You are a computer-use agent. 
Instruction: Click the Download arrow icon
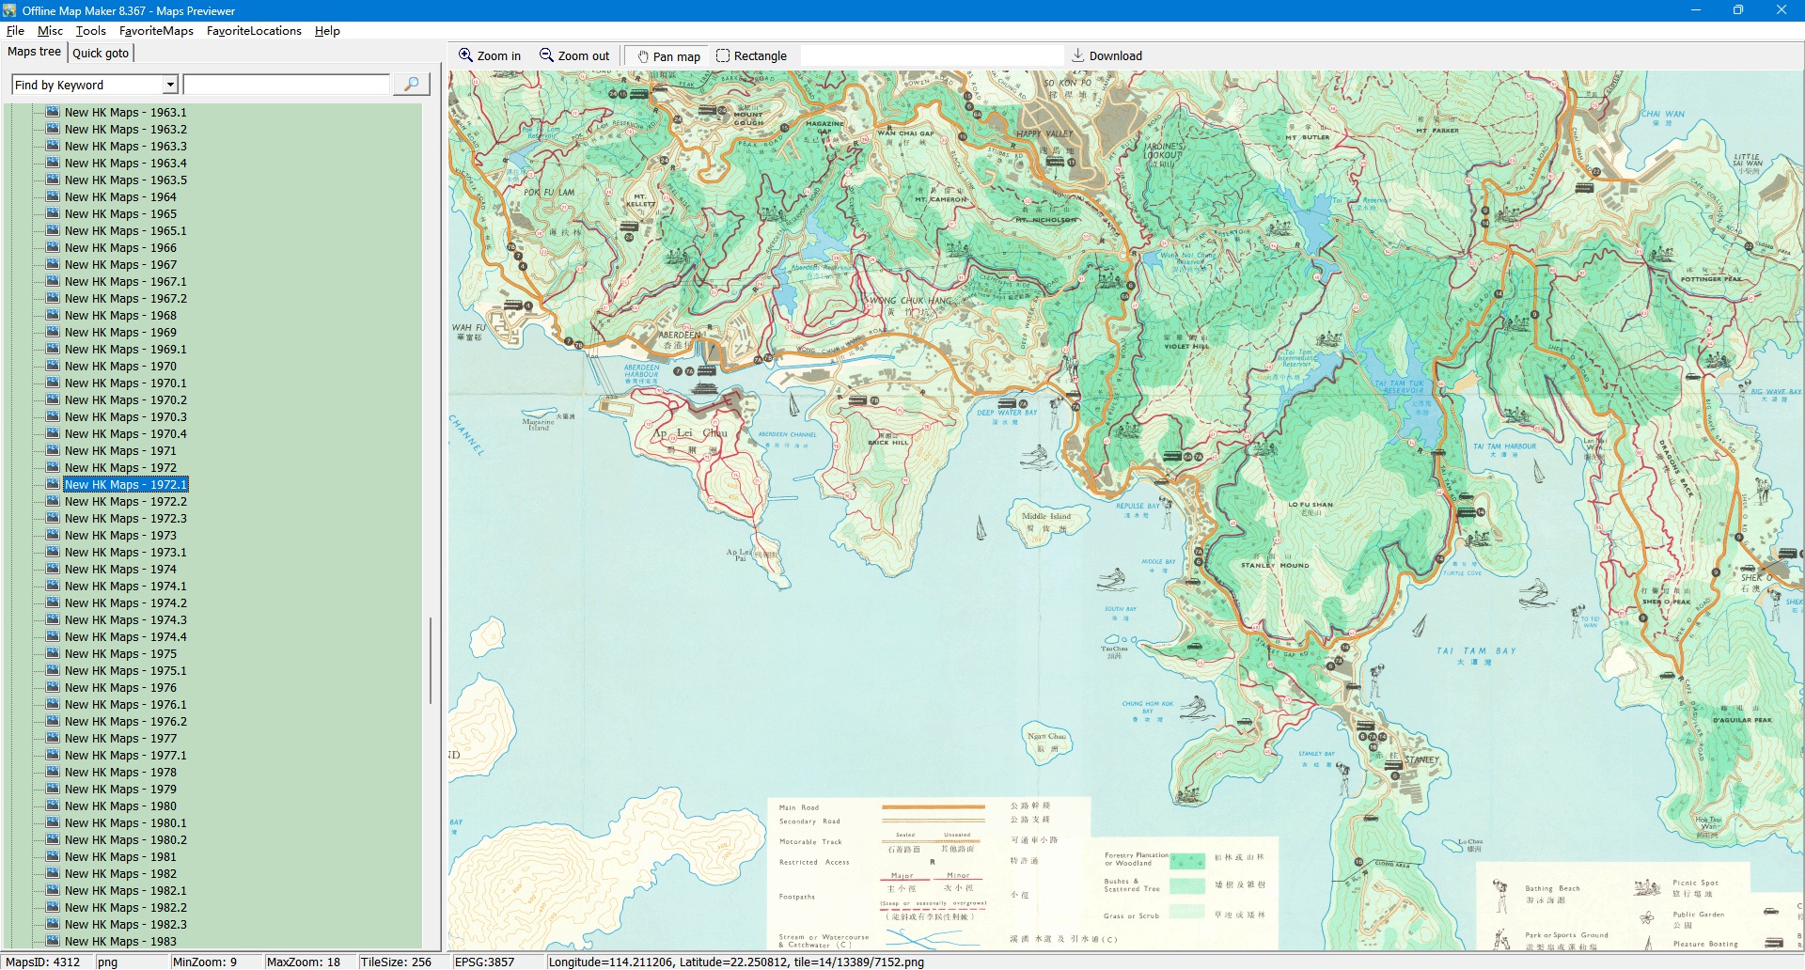[x=1078, y=55]
